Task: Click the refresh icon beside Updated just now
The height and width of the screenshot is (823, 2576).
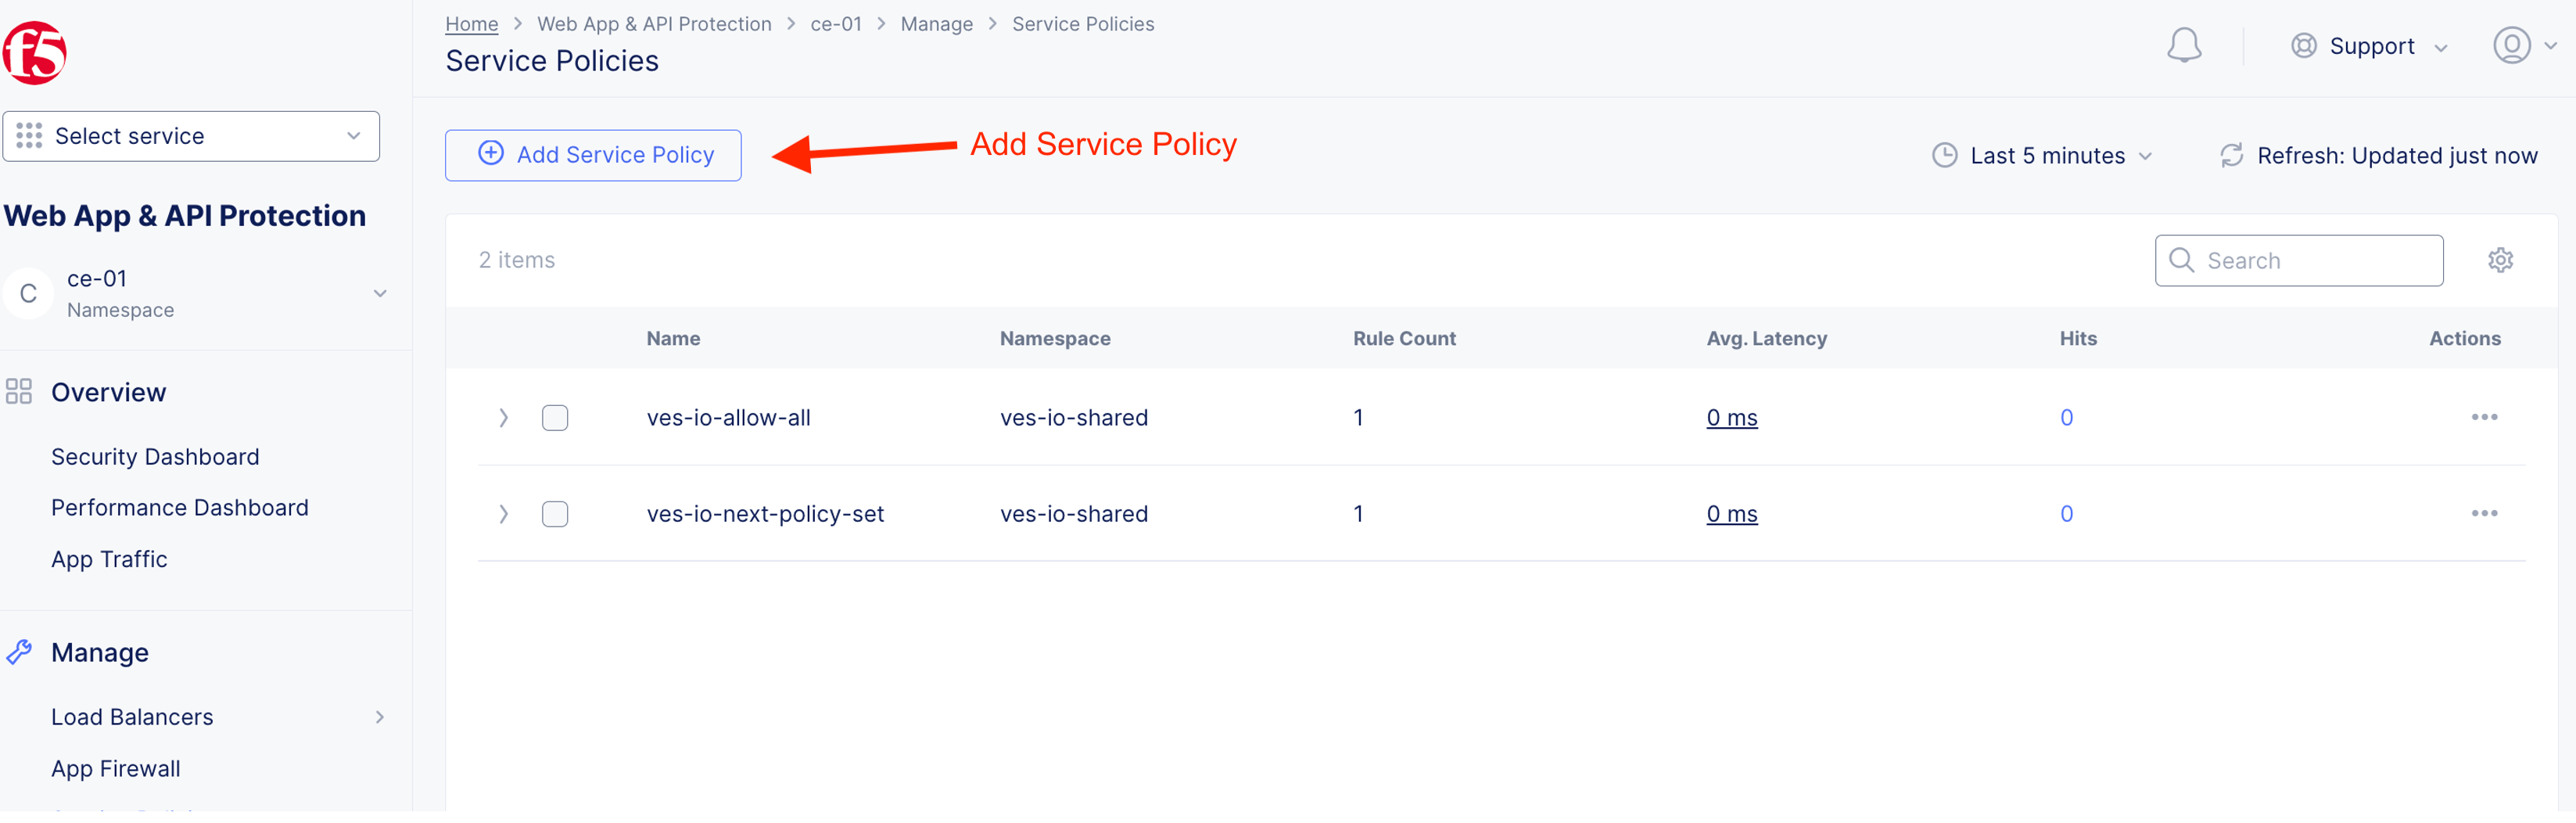Action: pyautogui.click(x=2231, y=156)
